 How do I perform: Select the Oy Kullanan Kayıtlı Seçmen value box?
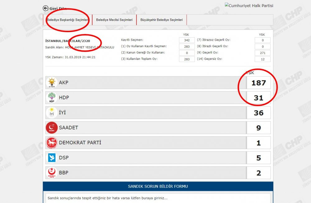187,47
